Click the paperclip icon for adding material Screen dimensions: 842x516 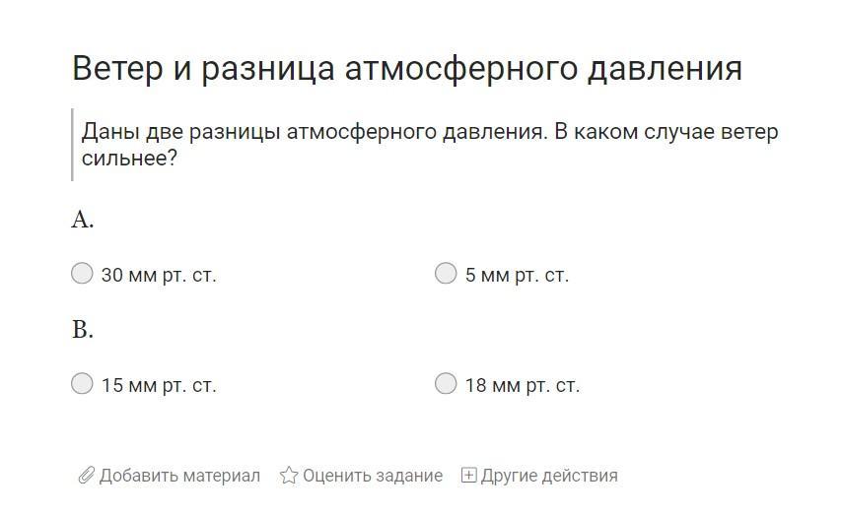(x=86, y=476)
